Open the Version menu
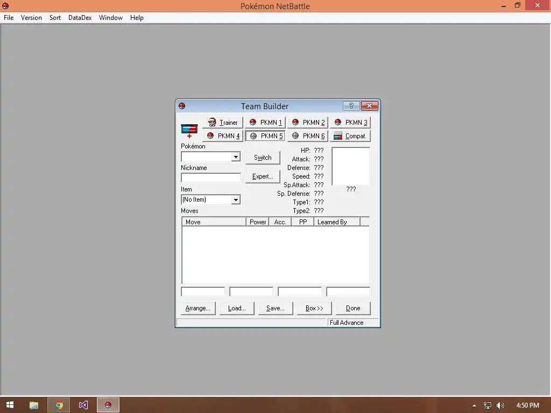The image size is (551, 413). (x=31, y=18)
